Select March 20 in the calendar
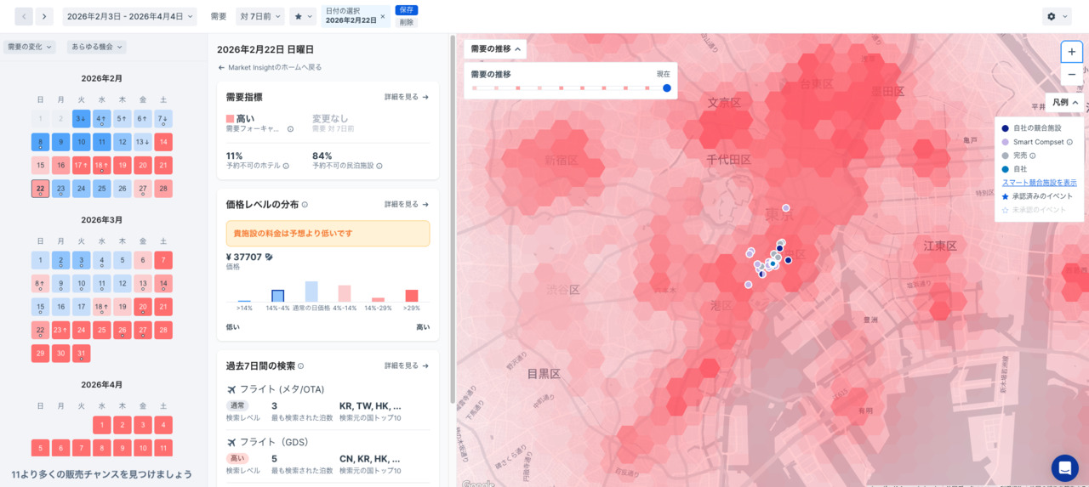This screenshot has height=487, width=1089. [x=143, y=307]
